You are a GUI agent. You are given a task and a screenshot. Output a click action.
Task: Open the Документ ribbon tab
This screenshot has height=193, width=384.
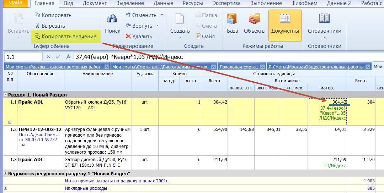tap(95, 4)
